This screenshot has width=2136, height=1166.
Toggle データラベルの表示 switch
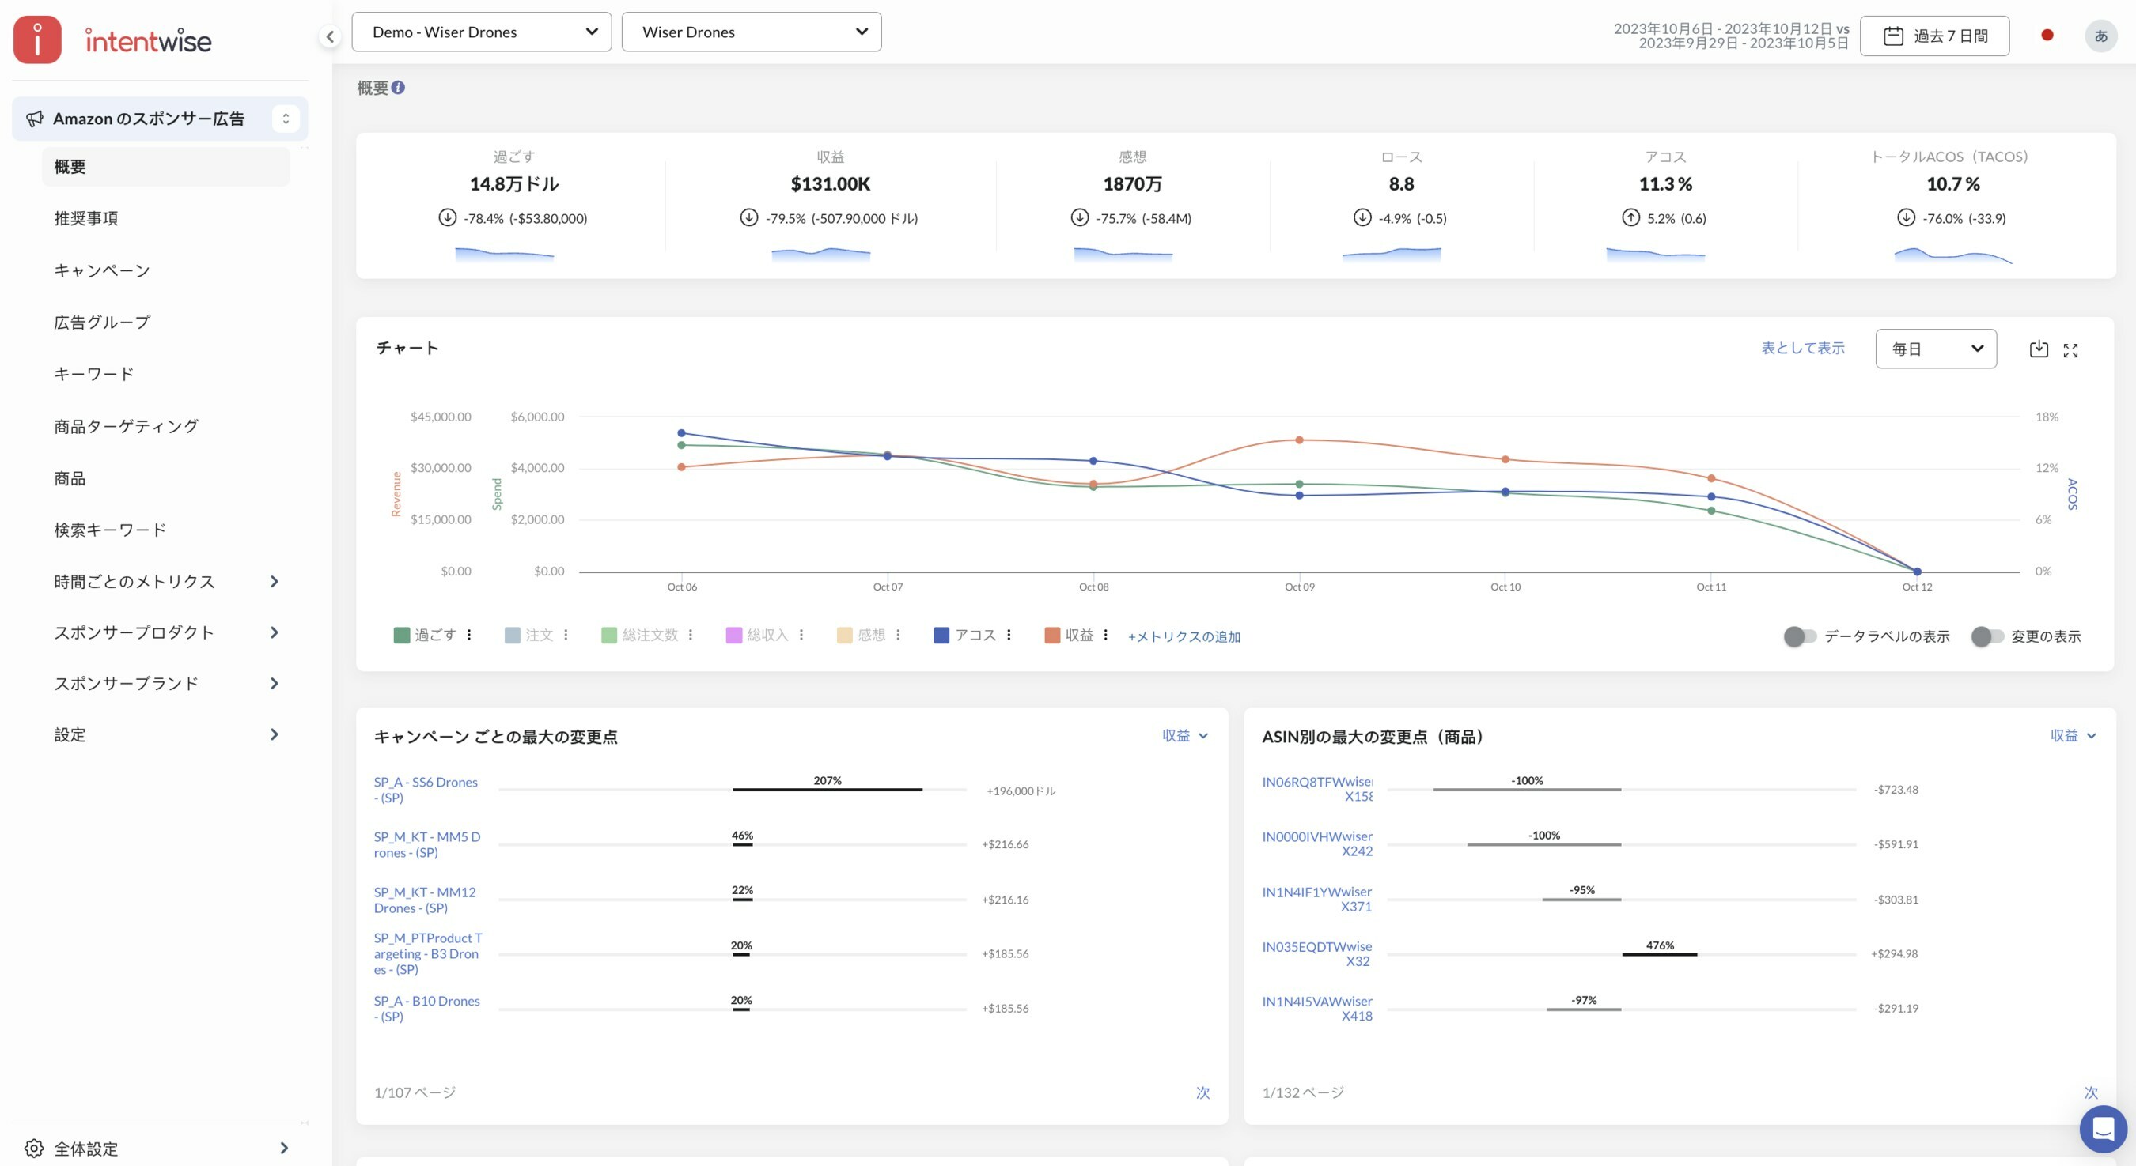pyautogui.click(x=1799, y=636)
